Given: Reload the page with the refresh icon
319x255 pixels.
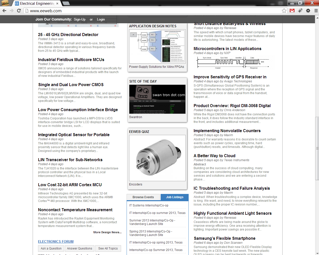Looking at the screenshot, I should 19,11.
